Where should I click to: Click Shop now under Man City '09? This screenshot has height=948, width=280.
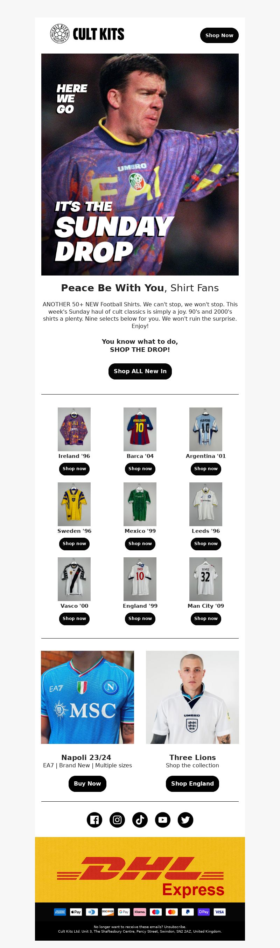(206, 619)
